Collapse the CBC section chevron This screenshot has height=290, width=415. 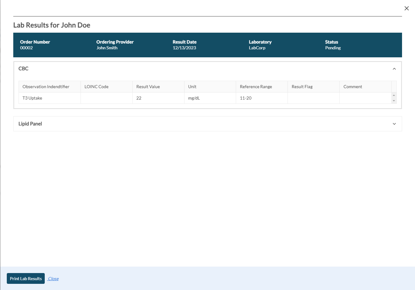tap(394, 69)
